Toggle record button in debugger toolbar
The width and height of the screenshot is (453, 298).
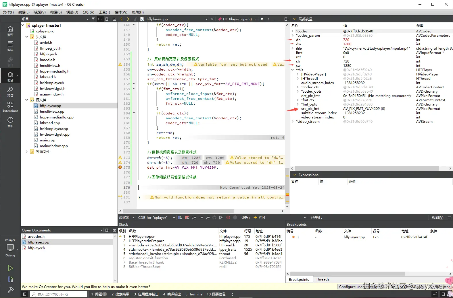click(228, 218)
